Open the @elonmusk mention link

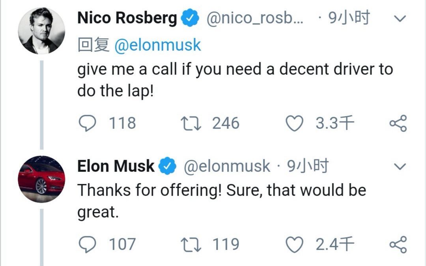point(157,45)
